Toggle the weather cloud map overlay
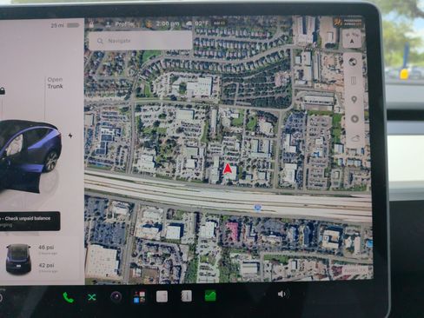This screenshot has height=318, width=424. pyautogui.click(x=355, y=138)
